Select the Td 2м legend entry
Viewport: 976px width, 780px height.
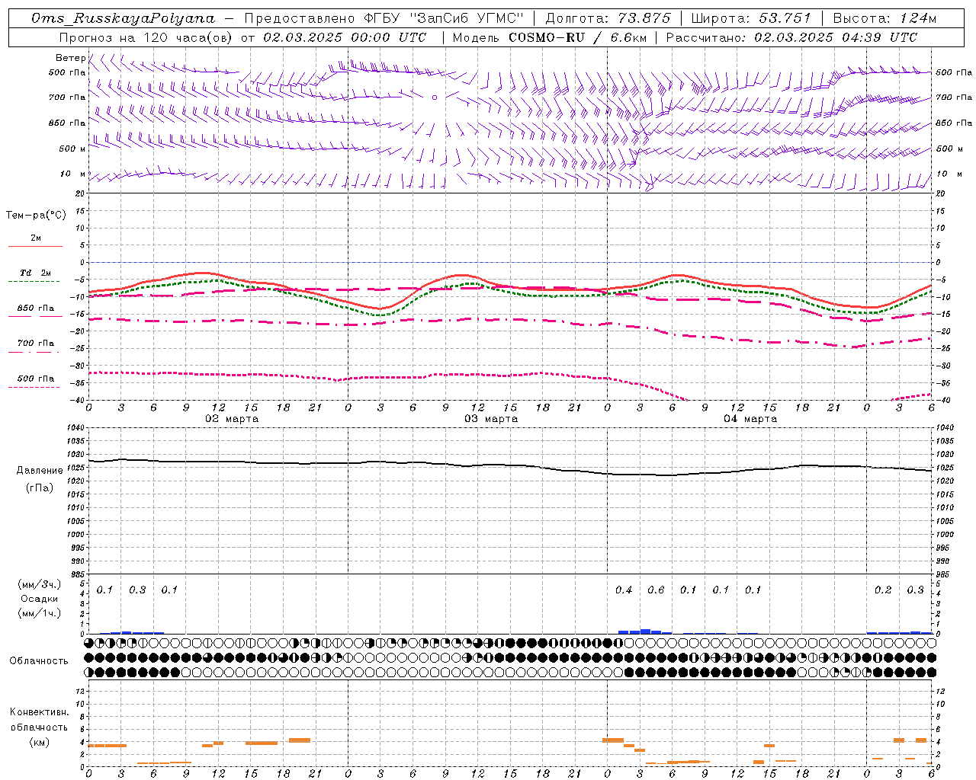36,273
